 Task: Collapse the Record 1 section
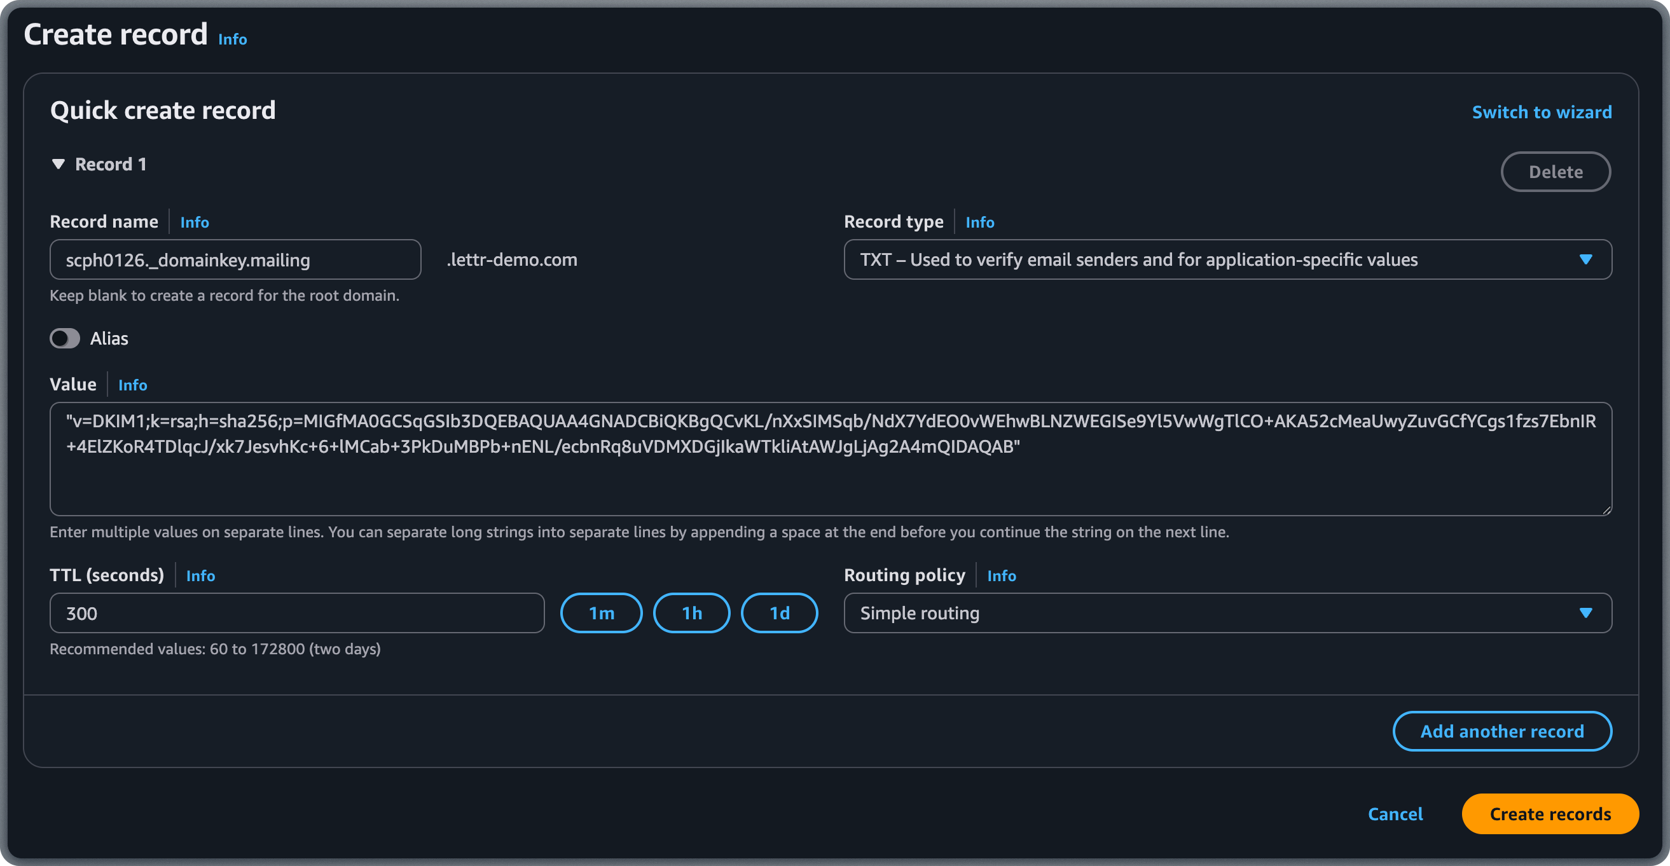coord(59,164)
